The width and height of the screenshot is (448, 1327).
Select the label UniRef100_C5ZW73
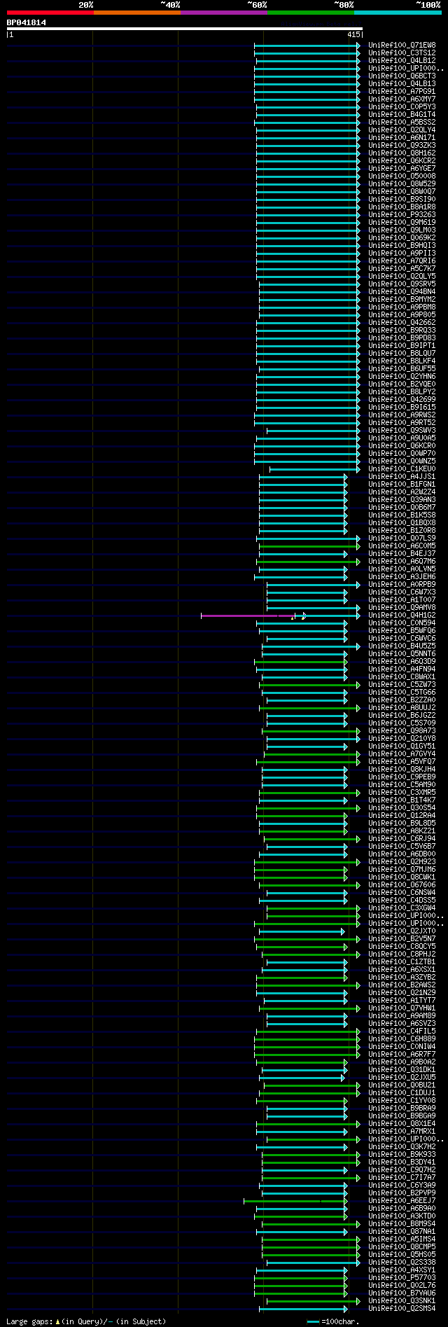(402, 684)
